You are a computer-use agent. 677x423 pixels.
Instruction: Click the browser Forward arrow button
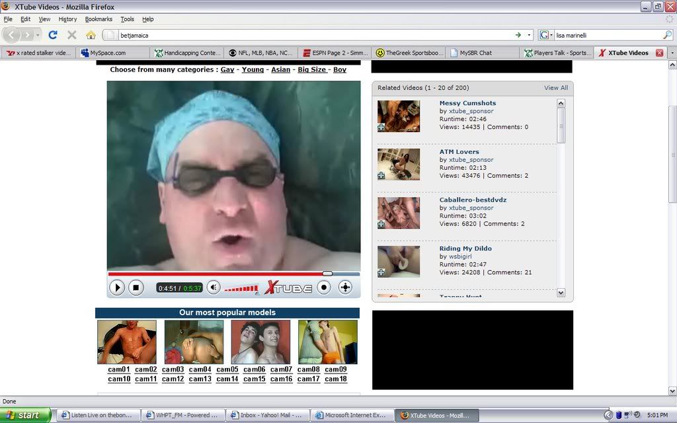[27, 35]
